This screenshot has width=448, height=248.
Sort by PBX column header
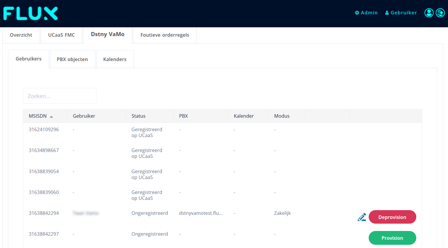coord(201,116)
